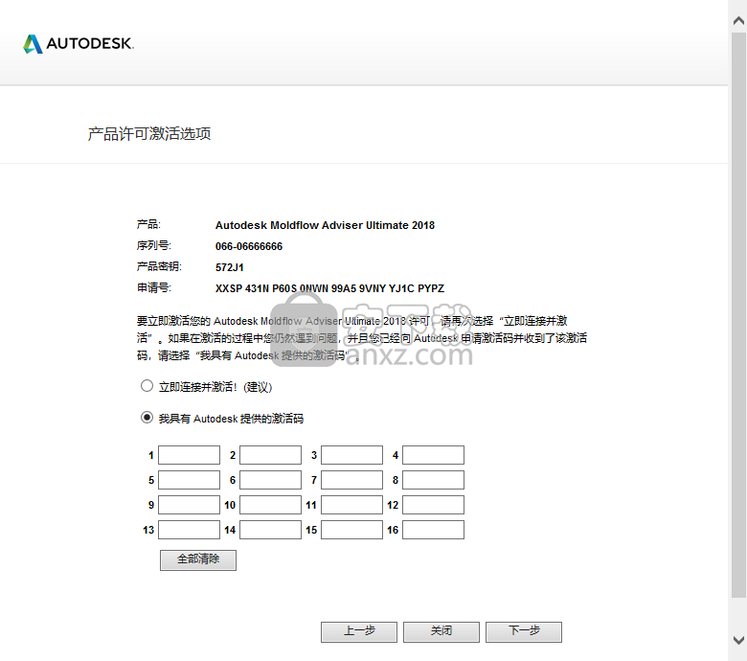Focus activation code field 13
Image resolution: width=747 pixels, height=661 pixels.
coord(189,530)
